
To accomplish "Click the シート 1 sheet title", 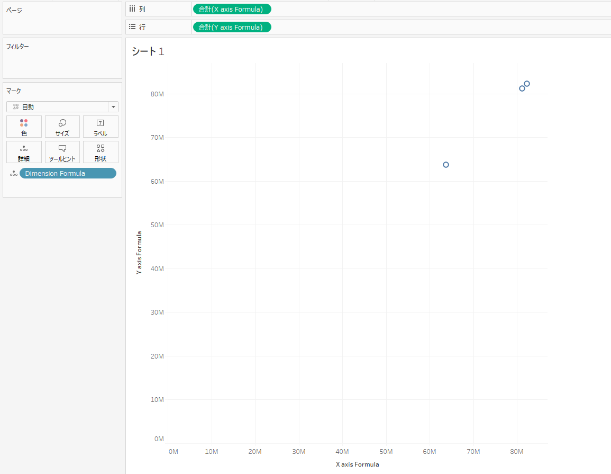I will pyautogui.click(x=148, y=51).
